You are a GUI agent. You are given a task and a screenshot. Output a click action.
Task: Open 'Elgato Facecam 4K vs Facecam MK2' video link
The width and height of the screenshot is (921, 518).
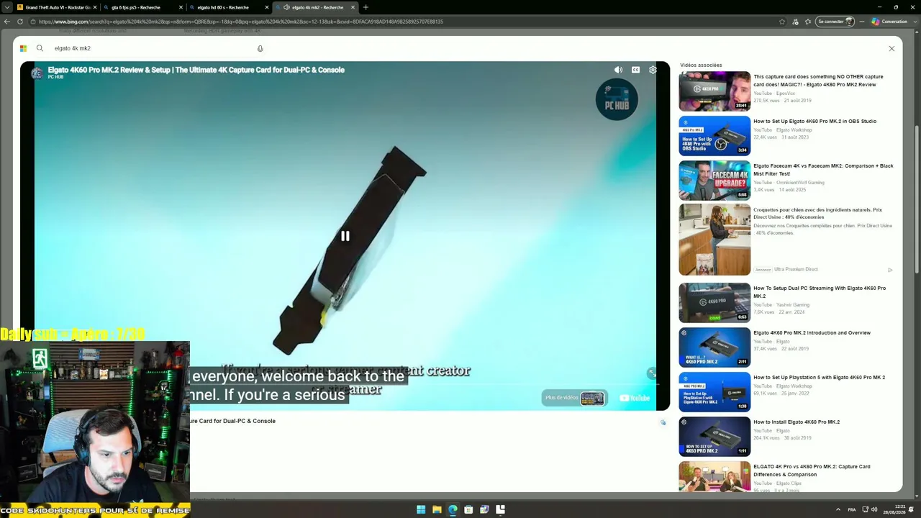click(823, 170)
